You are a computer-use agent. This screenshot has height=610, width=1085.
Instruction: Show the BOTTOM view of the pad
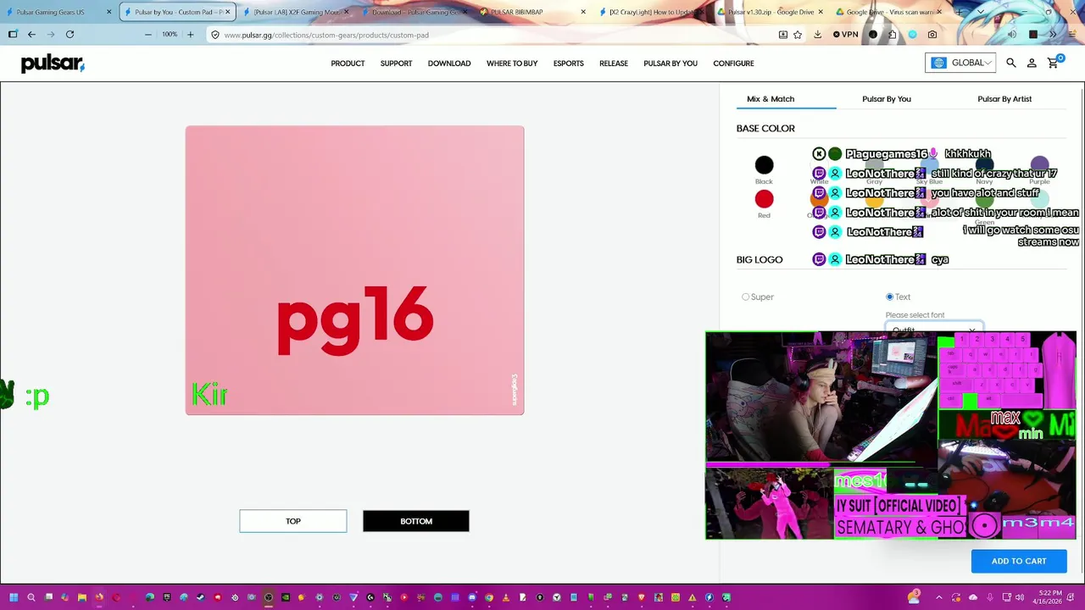click(416, 521)
